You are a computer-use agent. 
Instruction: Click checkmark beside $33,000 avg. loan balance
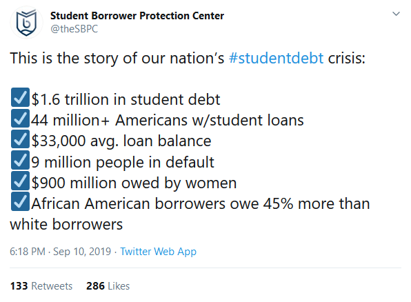click(x=20, y=139)
